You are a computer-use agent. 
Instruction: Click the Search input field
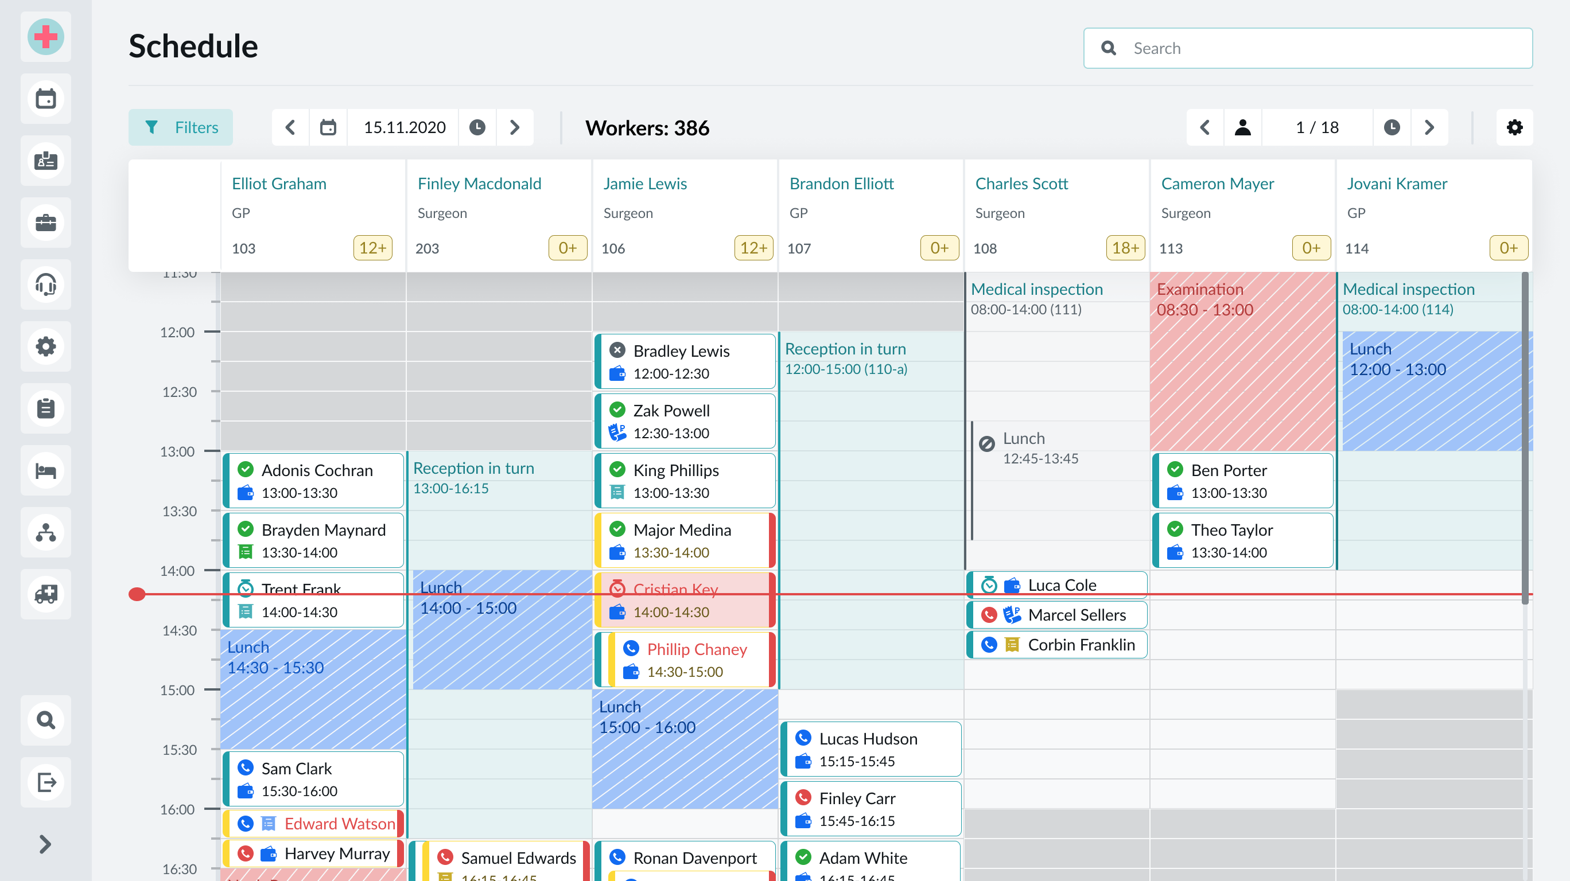(x=1308, y=48)
